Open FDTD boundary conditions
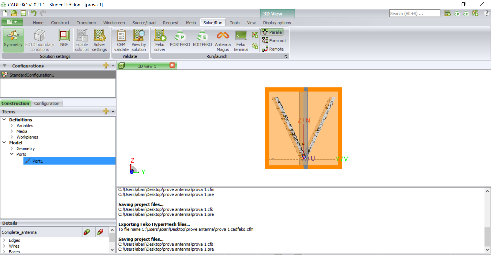 pyautogui.click(x=40, y=40)
